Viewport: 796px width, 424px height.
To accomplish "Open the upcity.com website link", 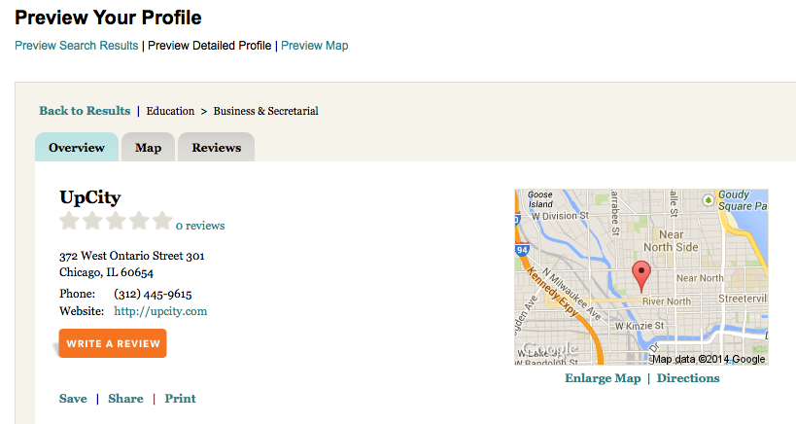I will coord(160,311).
